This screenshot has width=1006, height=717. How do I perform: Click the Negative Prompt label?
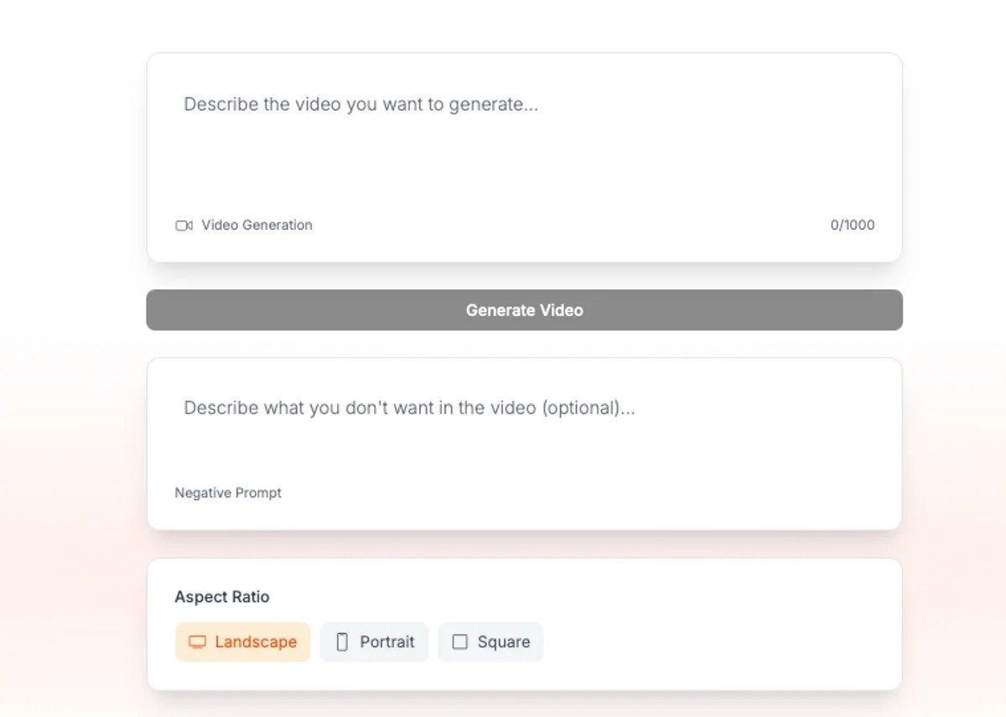click(x=227, y=492)
